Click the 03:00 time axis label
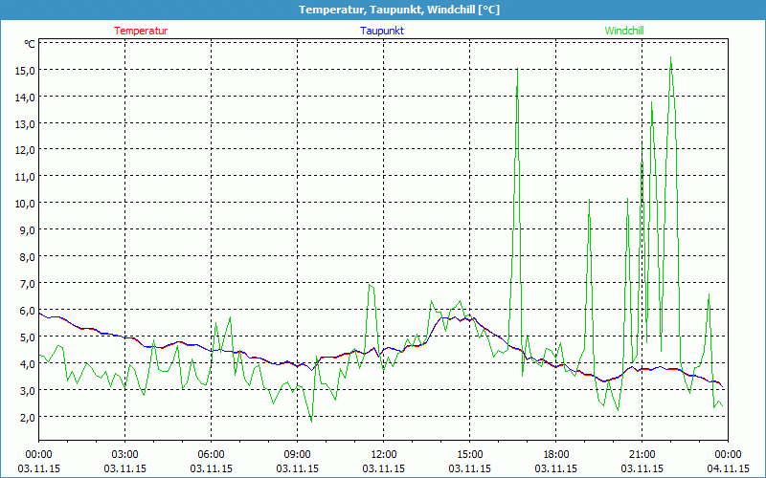766x478 pixels. pos(125,454)
